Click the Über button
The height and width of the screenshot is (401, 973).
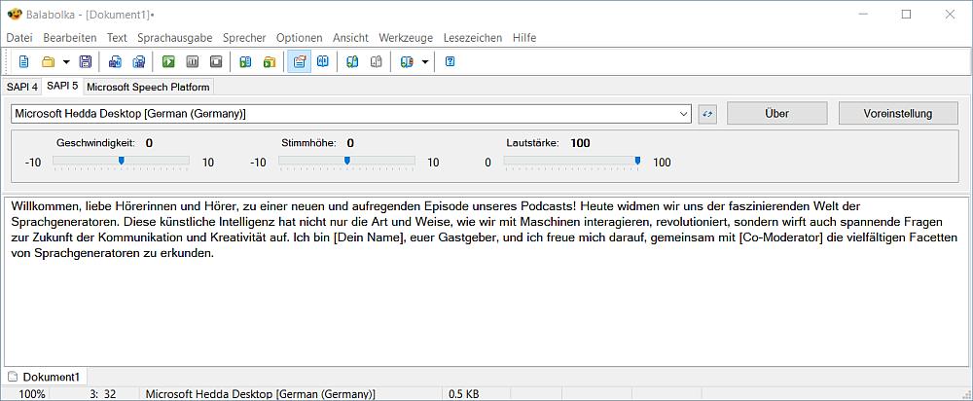pos(776,114)
